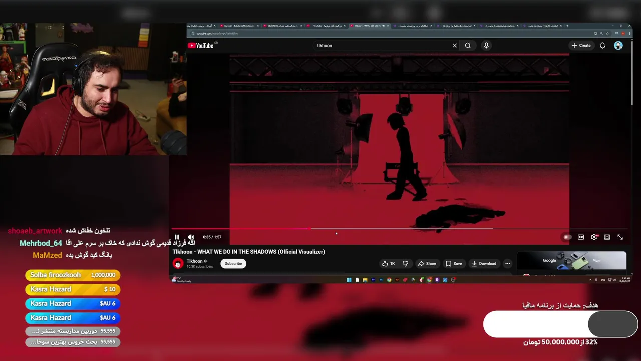The image size is (641, 361).
Task: Toggle the autoplay switch in the player
Action: click(x=567, y=237)
